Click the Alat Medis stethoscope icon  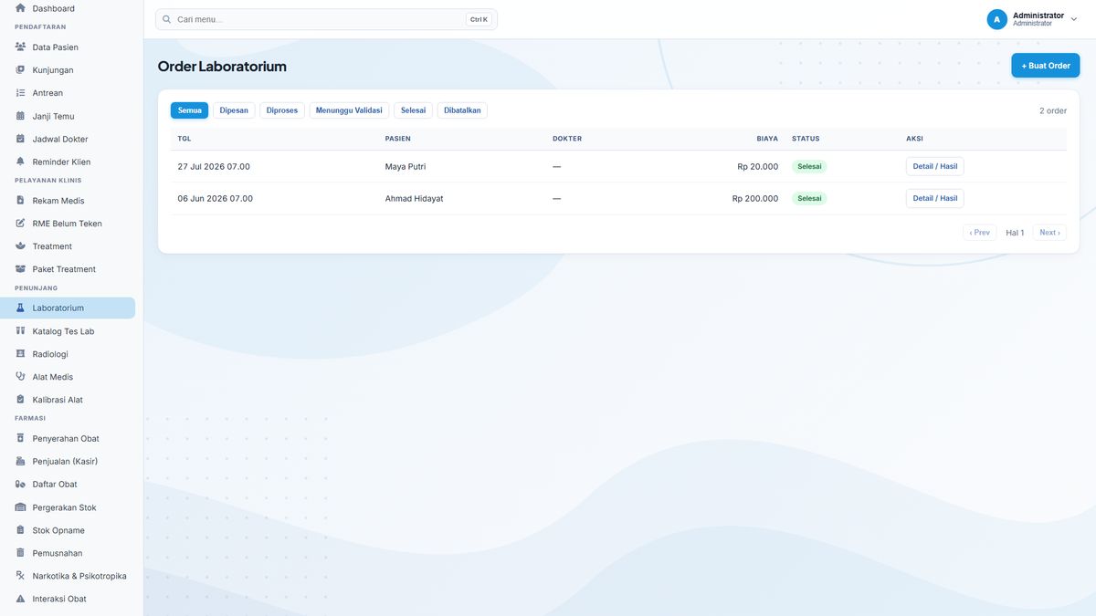point(20,376)
